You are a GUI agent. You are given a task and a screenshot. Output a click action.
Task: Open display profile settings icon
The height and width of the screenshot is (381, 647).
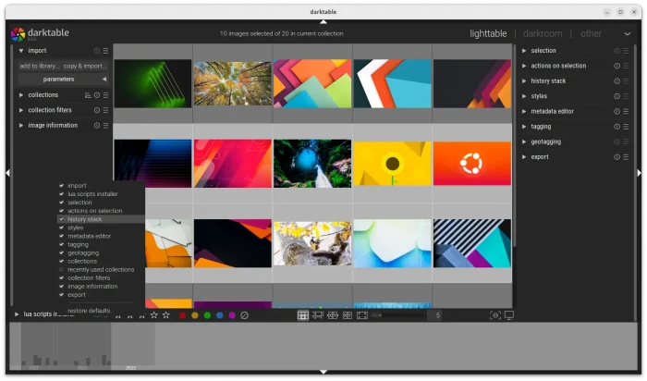(x=509, y=315)
